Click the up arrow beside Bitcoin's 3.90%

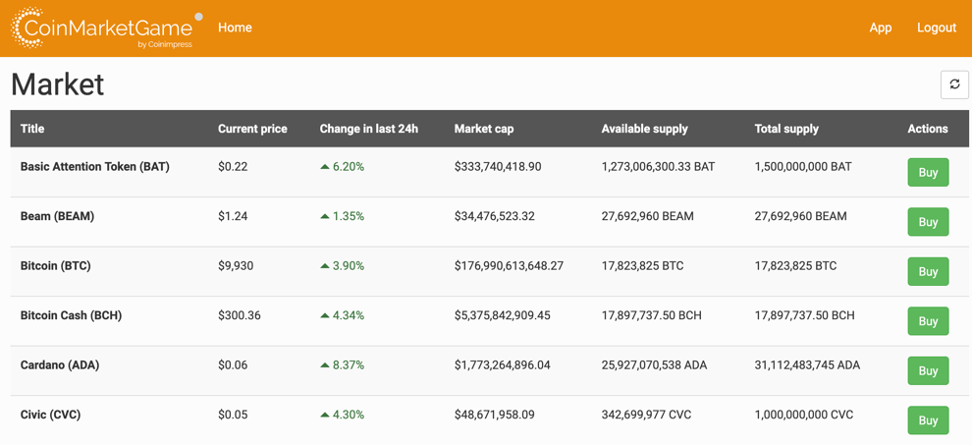[x=325, y=266]
